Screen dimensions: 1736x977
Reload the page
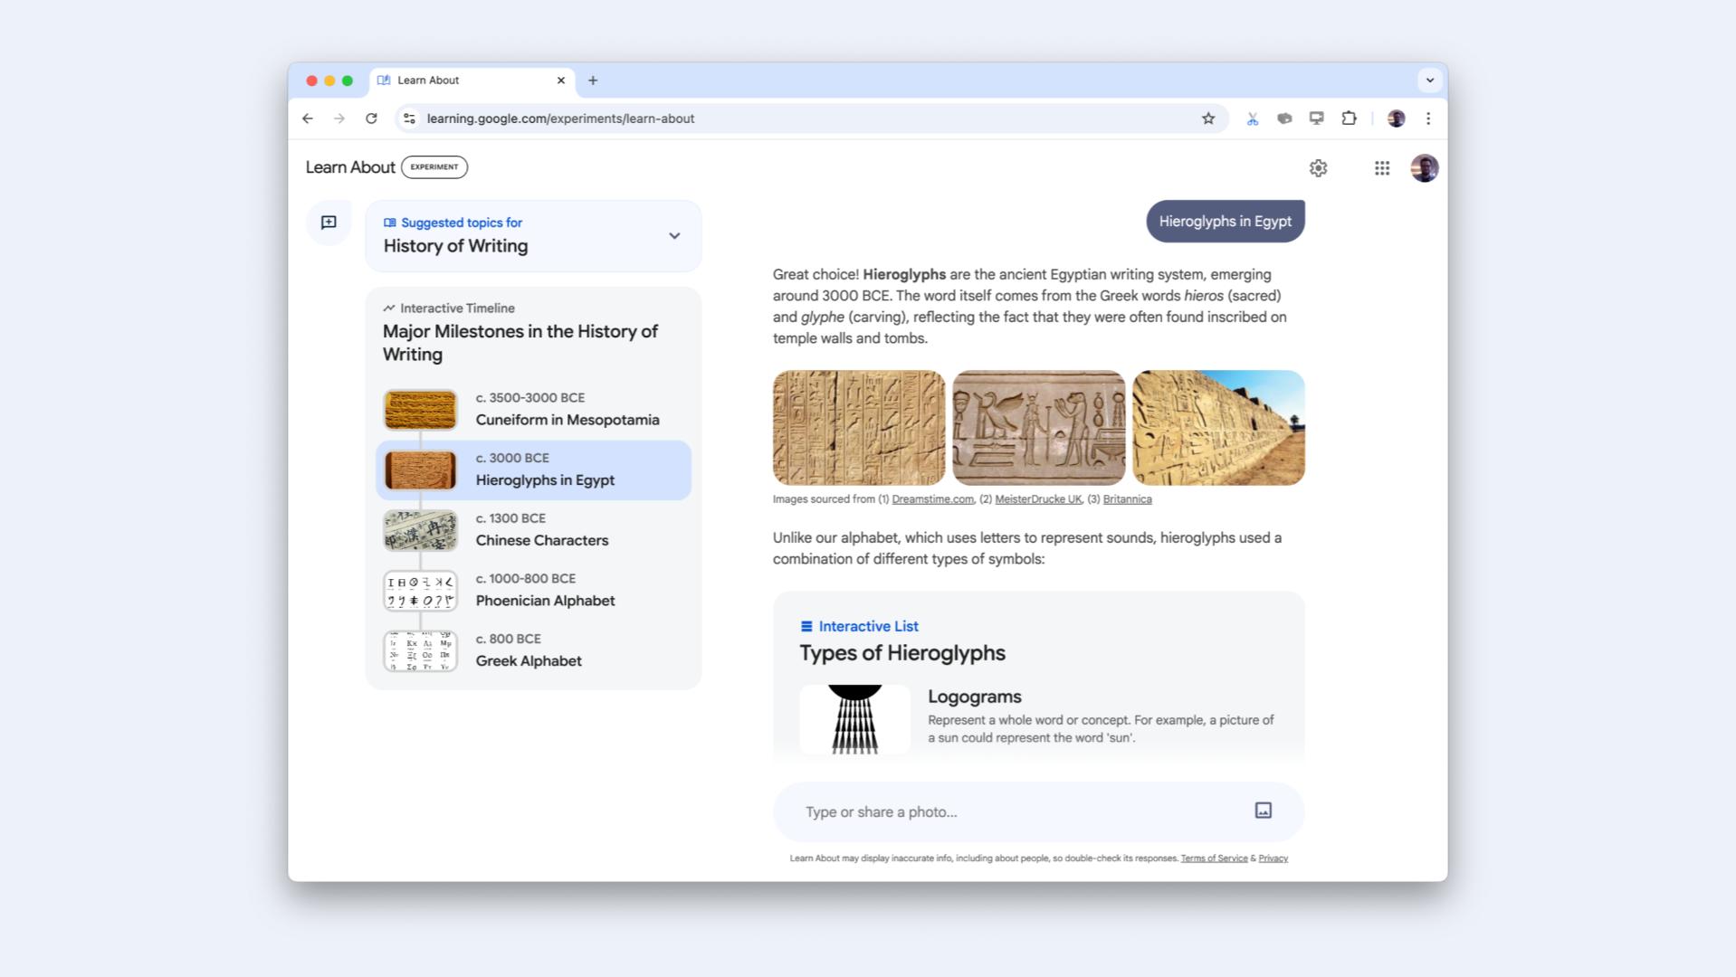pyautogui.click(x=371, y=119)
